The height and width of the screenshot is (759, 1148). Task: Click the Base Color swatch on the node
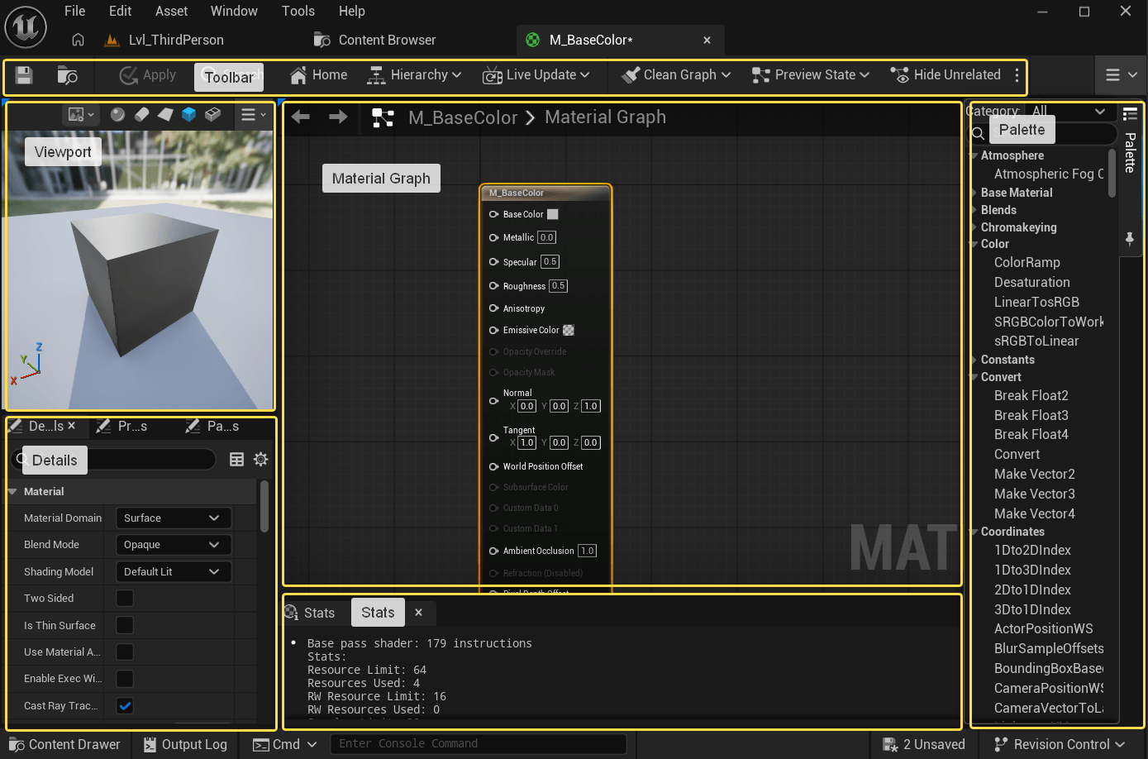pos(553,214)
